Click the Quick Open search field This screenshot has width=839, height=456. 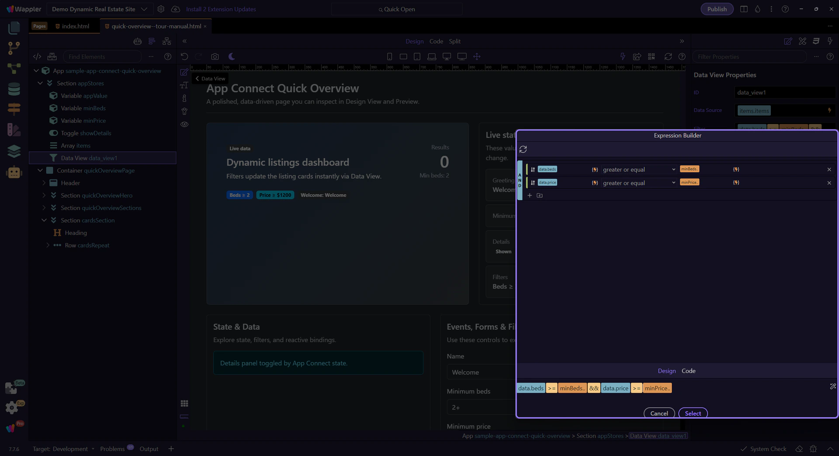(x=397, y=9)
